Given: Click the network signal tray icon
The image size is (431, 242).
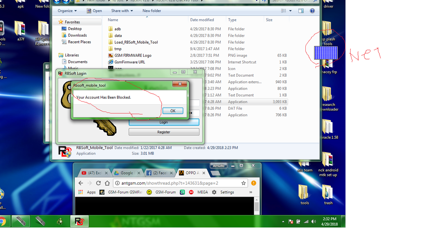Looking at the screenshot, I should (306, 221).
